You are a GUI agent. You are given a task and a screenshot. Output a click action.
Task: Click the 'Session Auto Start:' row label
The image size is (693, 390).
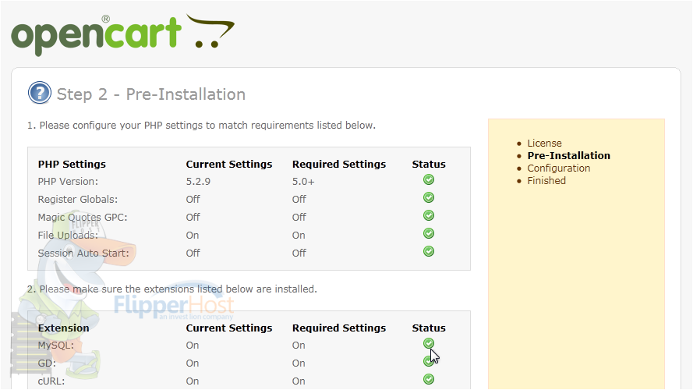click(x=83, y=253)
